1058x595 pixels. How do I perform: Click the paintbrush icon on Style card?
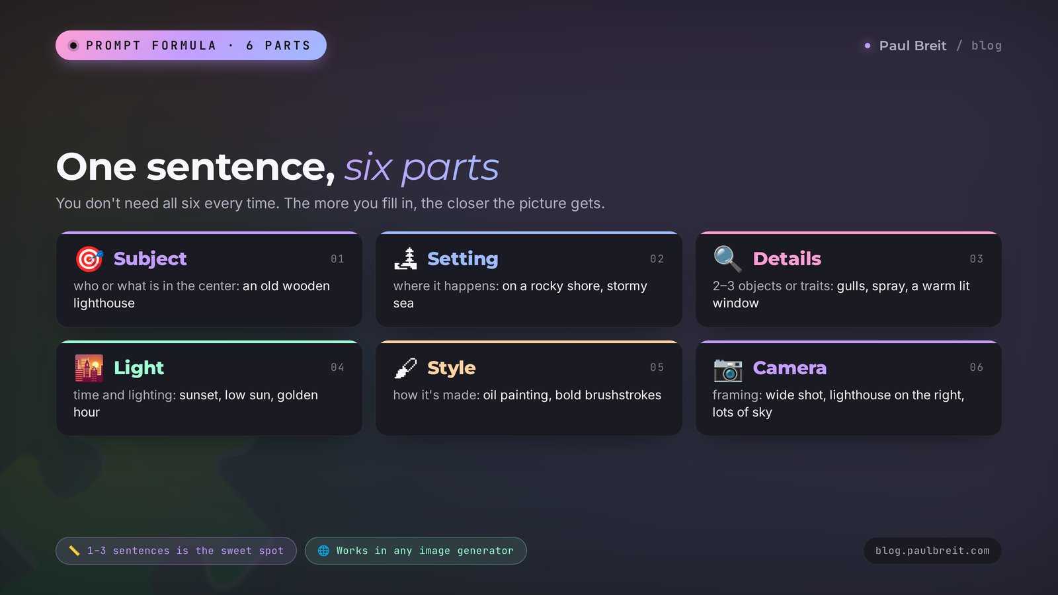click(405, 368)
